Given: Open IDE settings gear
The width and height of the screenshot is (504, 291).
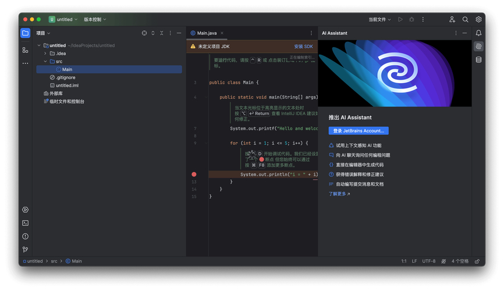Looking at the screenshot, I should coord(478,19).
